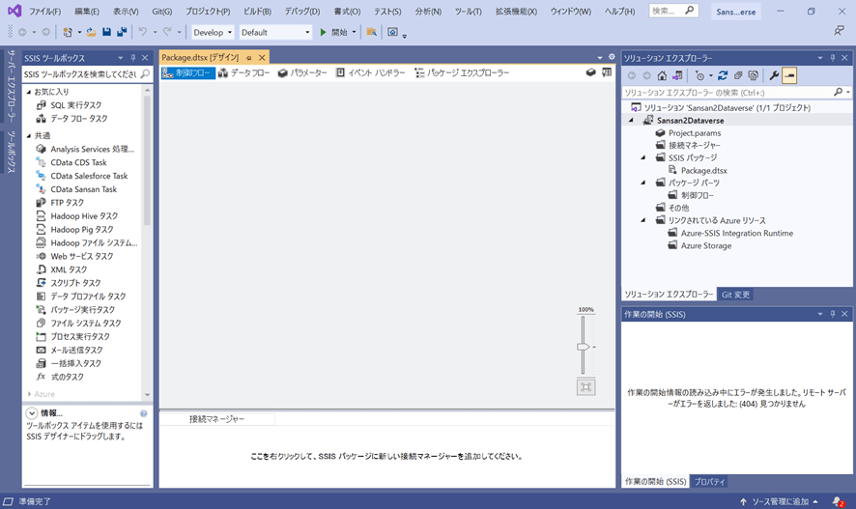Screen dimensions: 856x509
Task: Expand the Azure section in the toolbox
Action: click(29, 394)
